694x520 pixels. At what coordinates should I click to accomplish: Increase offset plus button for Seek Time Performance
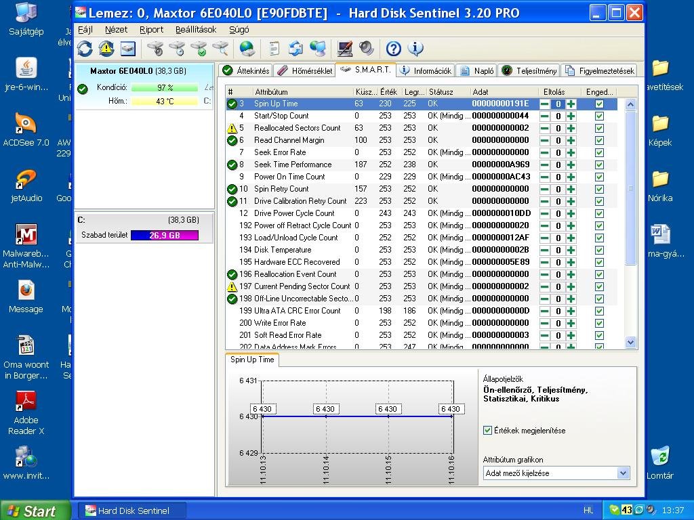pos(571,165)
